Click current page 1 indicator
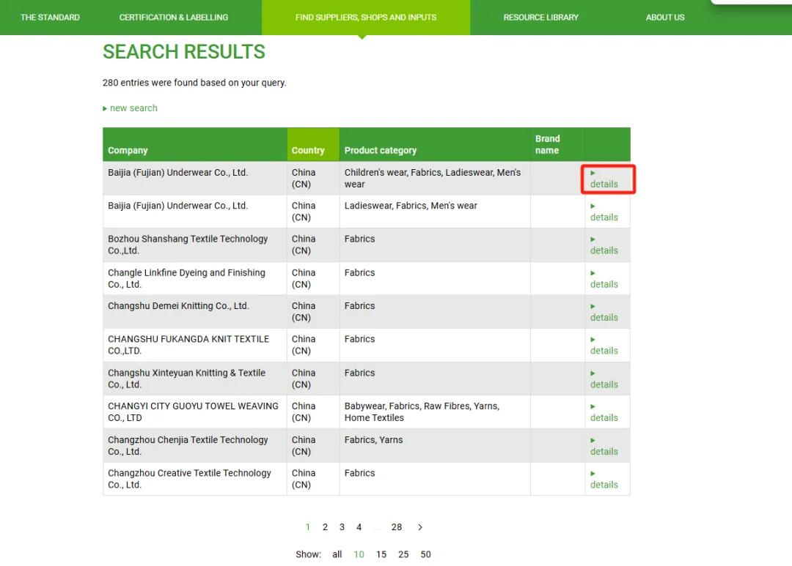Viewport: 792px width, 566px height. (307, 527)
